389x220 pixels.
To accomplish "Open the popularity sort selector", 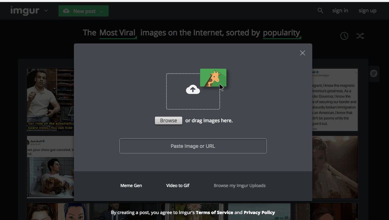I will 282,33.
